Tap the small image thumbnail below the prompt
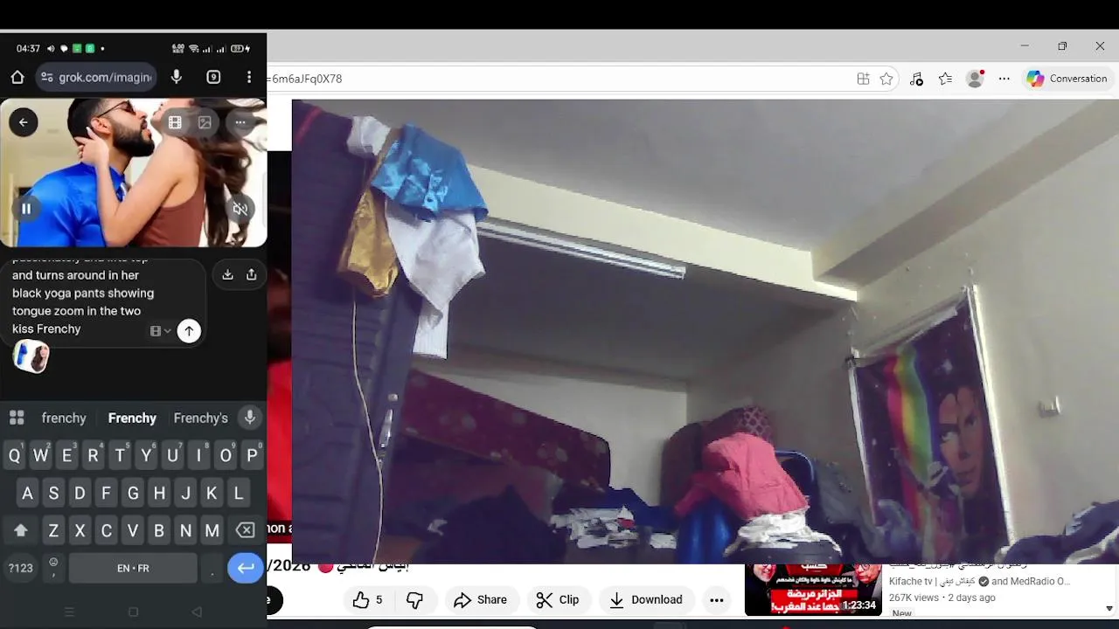Screen dimensions: 1119x629 (x=31, y=356)
